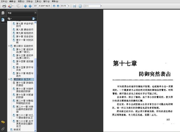Click the 第十七章 heading on the page
This screenshot has width=180, height=132.
125,63
